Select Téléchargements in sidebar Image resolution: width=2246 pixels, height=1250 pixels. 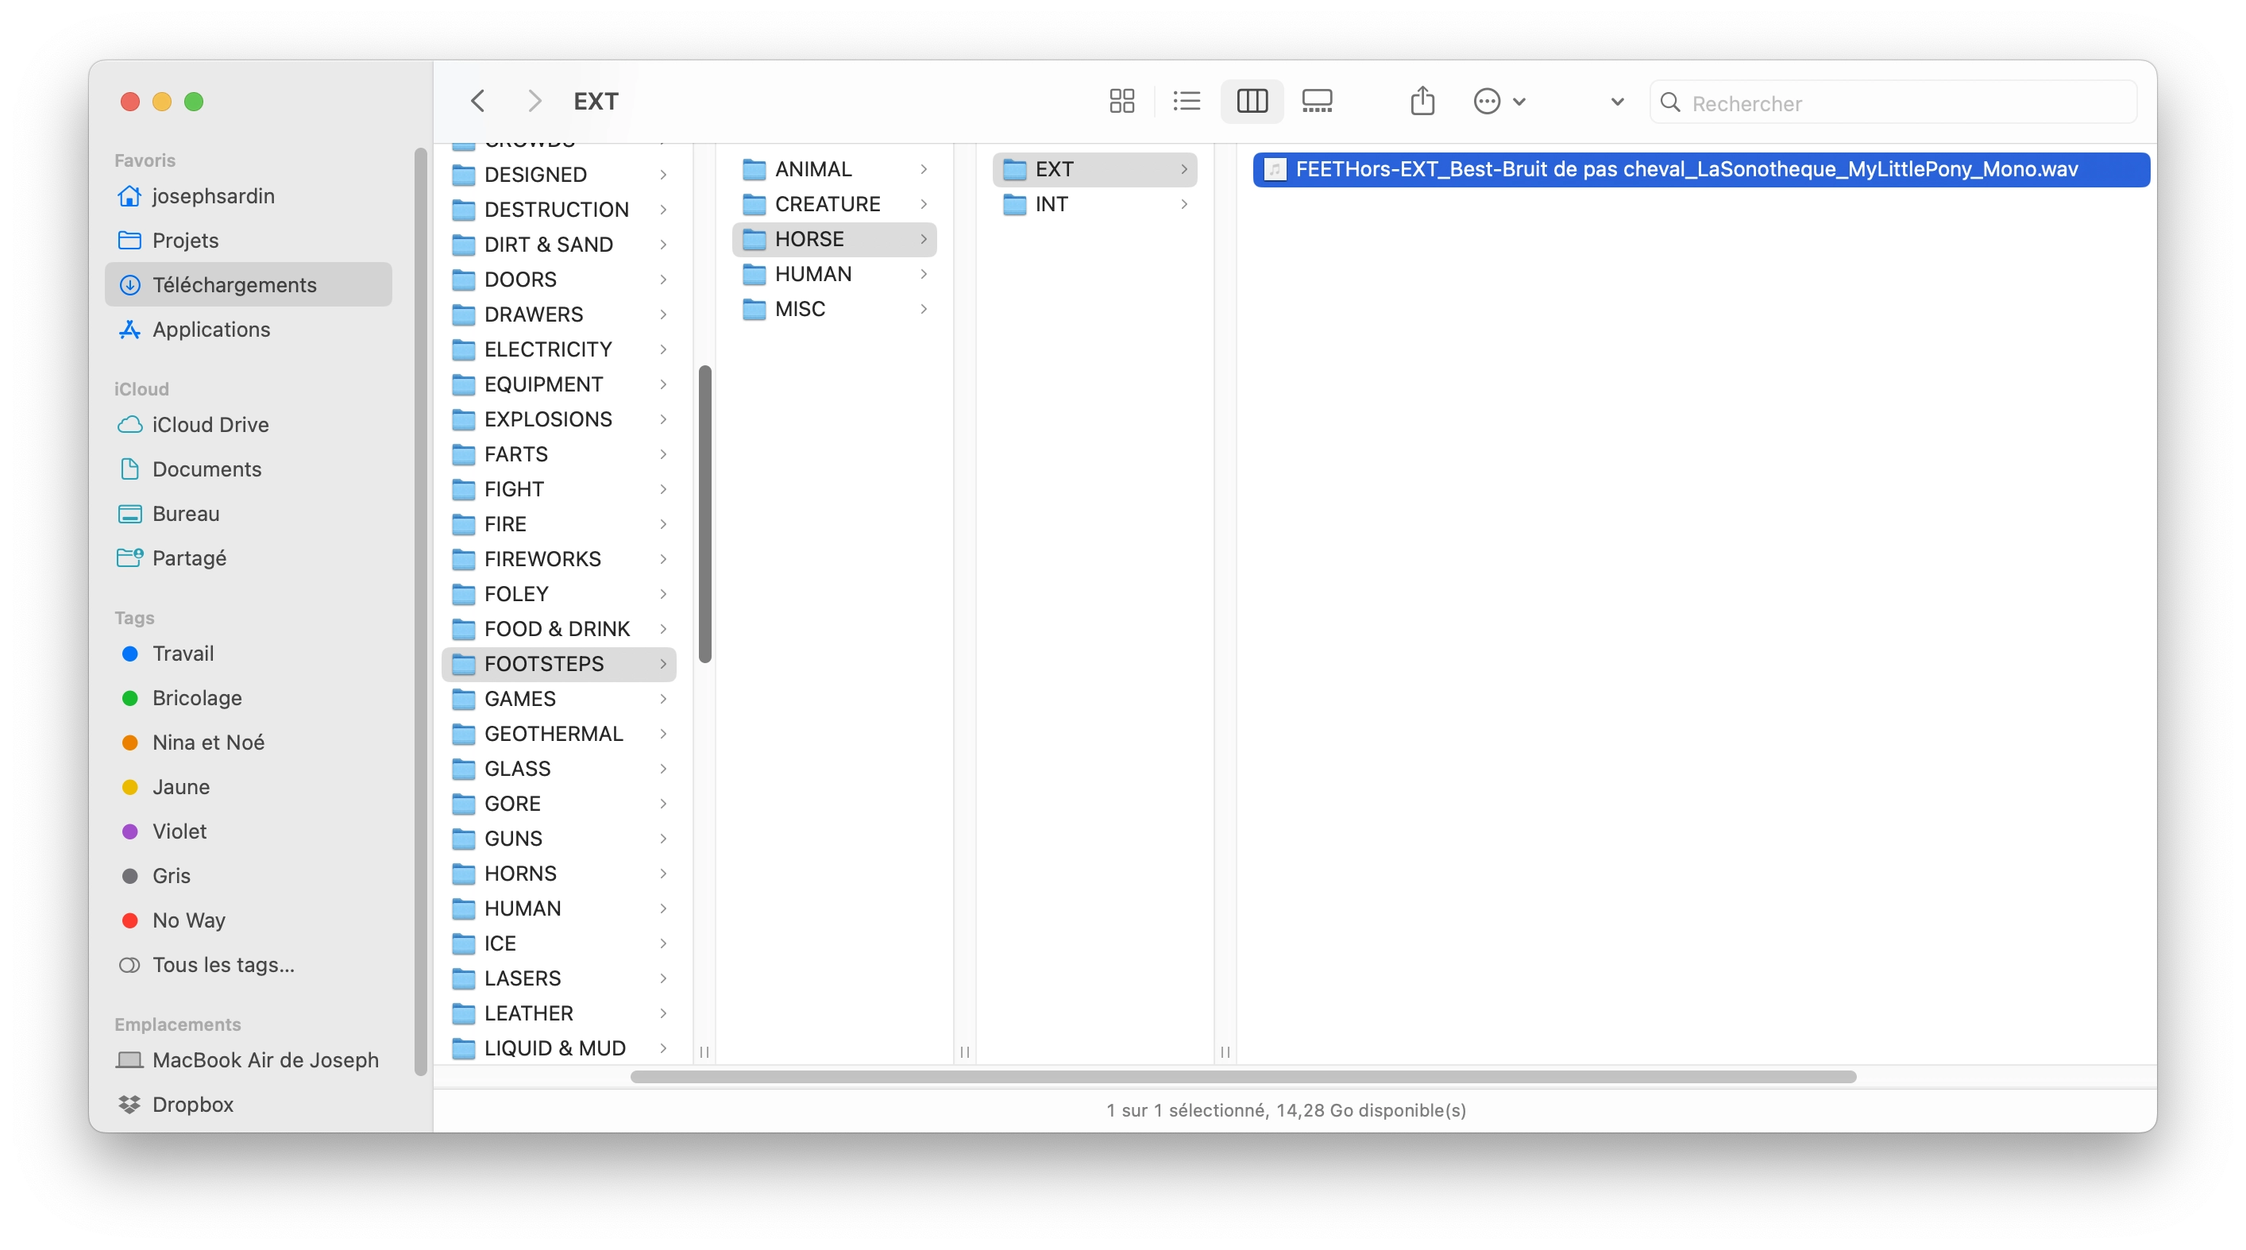click(x=249, y=285)
